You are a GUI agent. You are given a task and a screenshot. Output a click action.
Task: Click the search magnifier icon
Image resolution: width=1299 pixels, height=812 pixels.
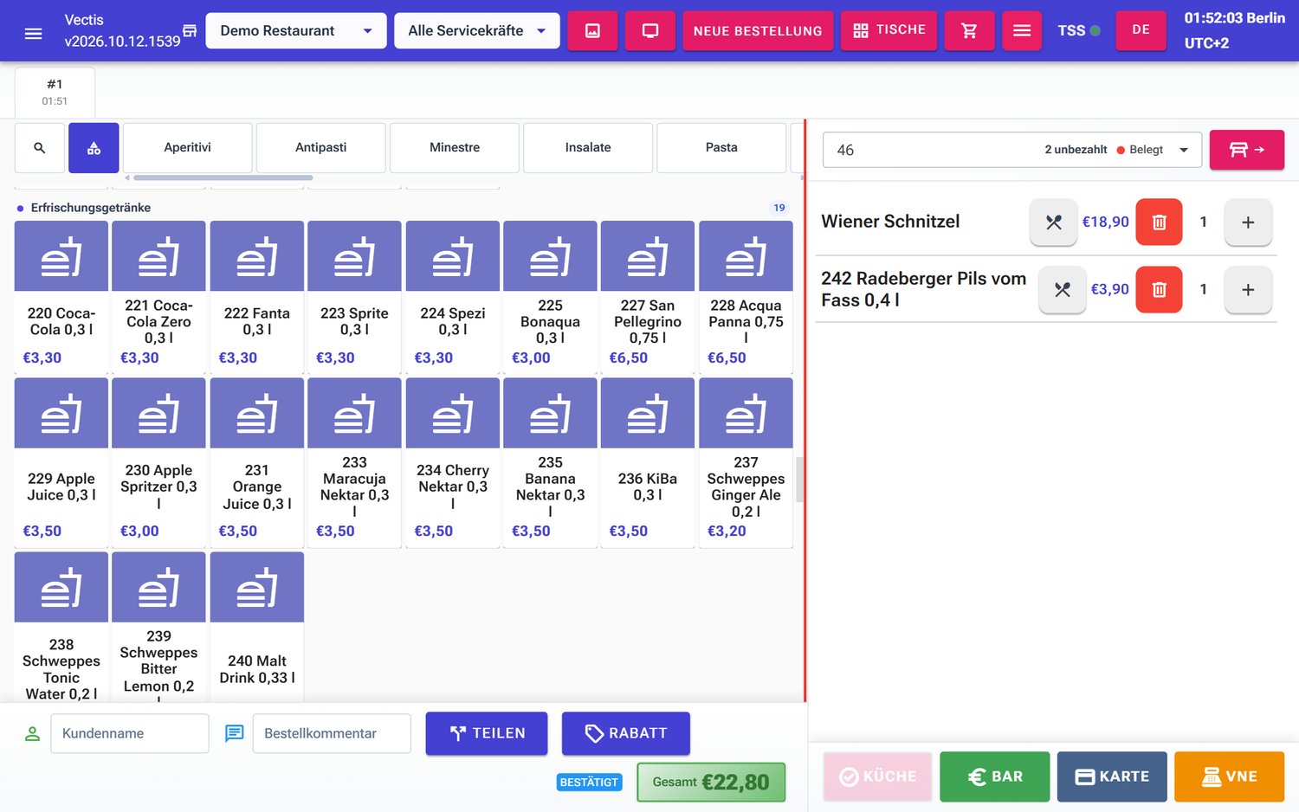(x=40, y=148)
